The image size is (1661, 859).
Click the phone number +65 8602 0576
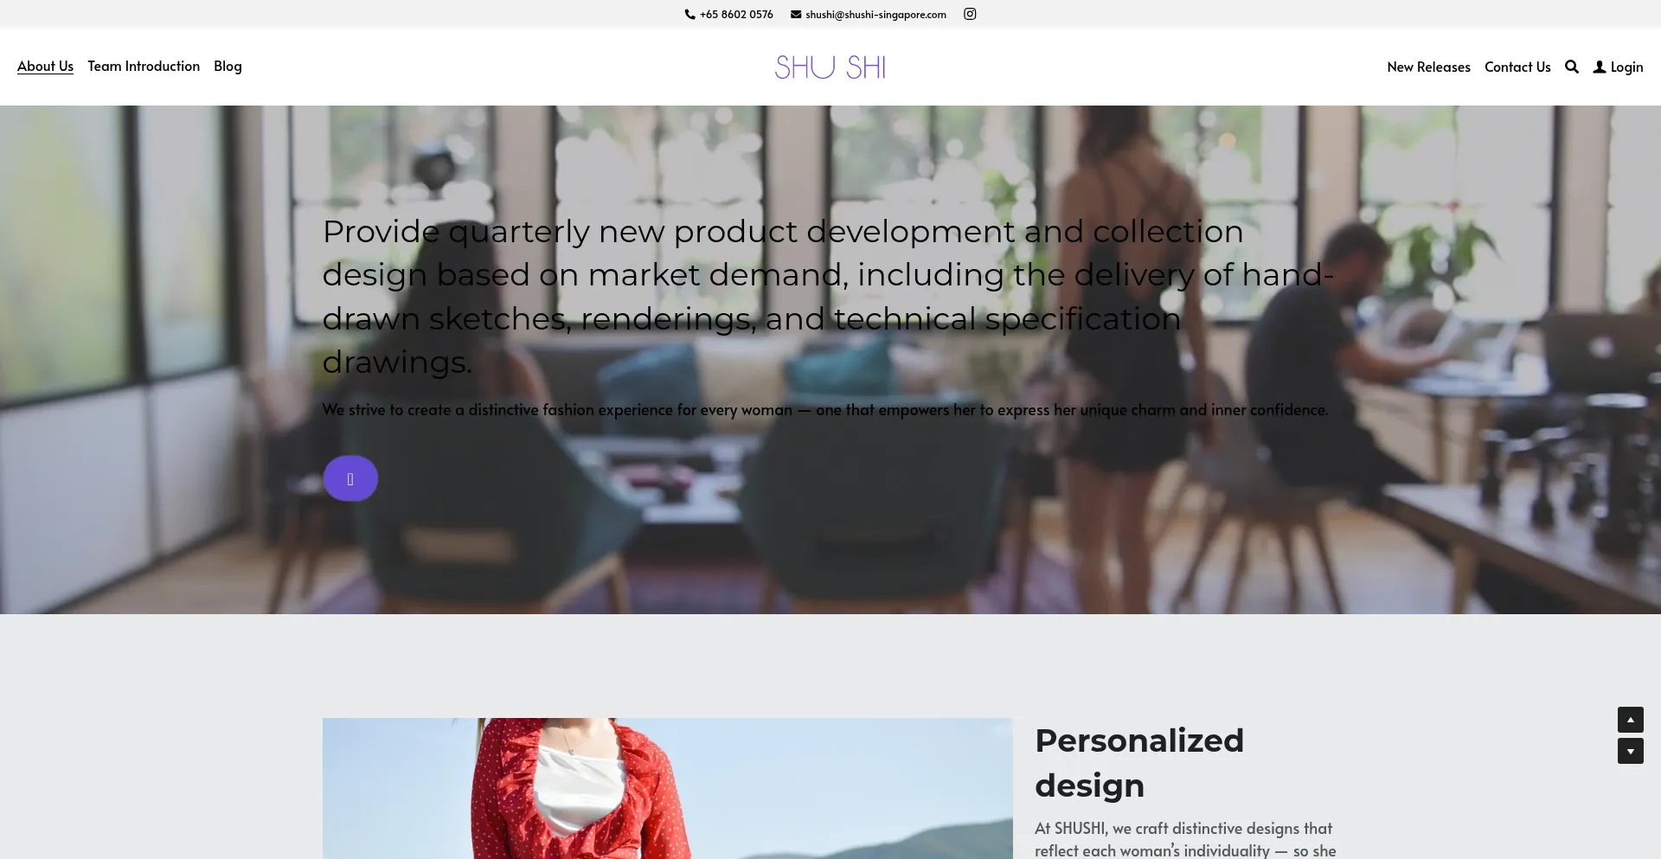coord(736,15)
